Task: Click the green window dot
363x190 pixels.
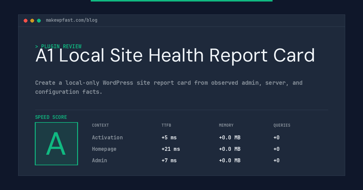Action: point(39,21)
